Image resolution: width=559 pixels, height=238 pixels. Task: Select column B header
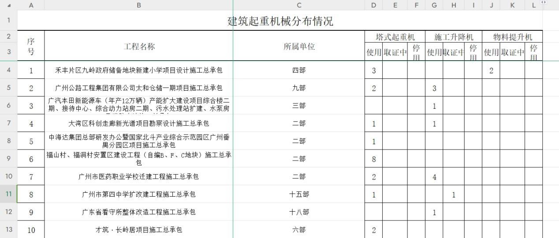click(x=138, y=5)
